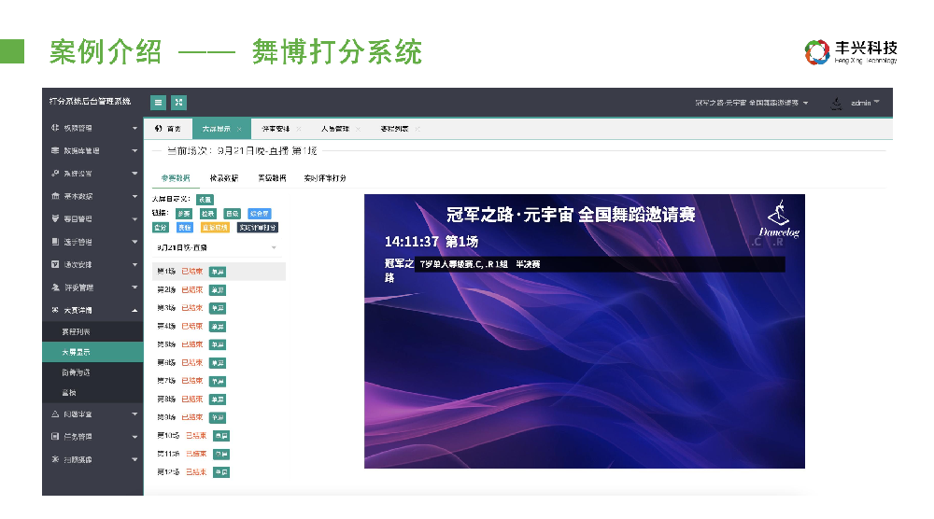Click 单屏 button for 第9场
Image resolution: width=934 pixels, height=519 pixels.
click(x=218, y=418)
